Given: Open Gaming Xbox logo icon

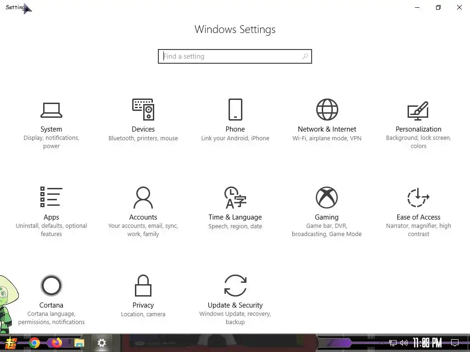Looking at the screenshot, I should 327,198.
